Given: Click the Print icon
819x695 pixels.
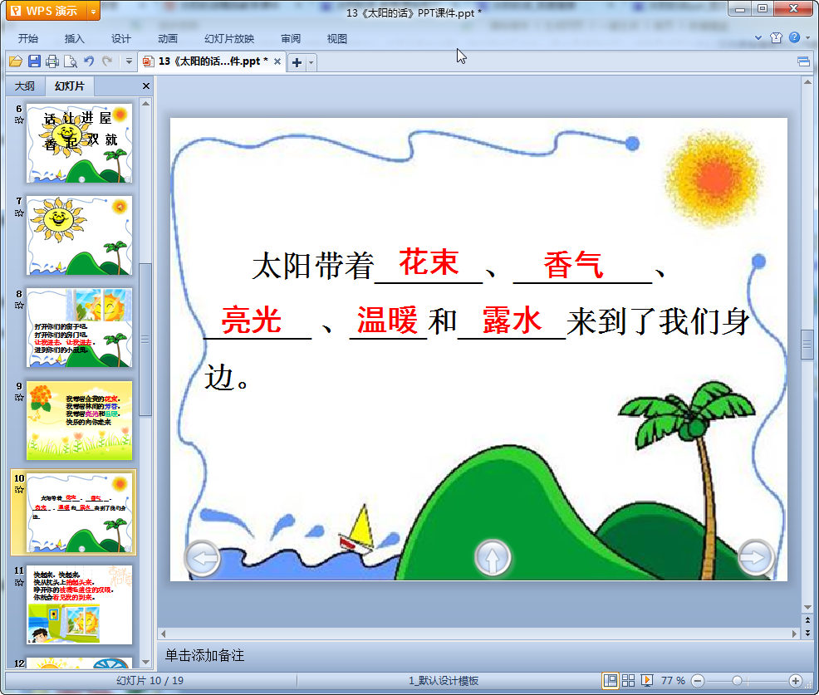Looking at the screenshot, I should click(x=52, y=61).
